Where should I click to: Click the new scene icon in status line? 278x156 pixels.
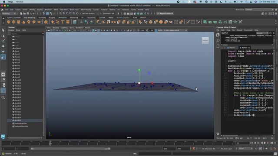pos(21,13)
